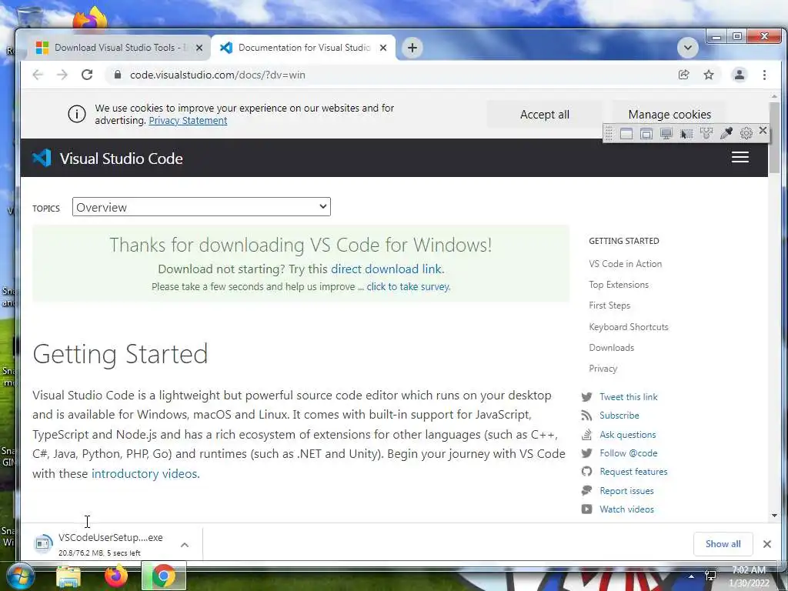The height and width of the screenshot is (591, 788).
Task: Click Request features link
Action: pyautogui.click(x=633, y=472)
